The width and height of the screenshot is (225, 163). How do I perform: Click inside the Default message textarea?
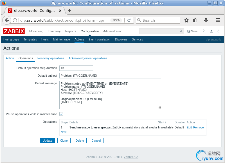click(110, 95)
